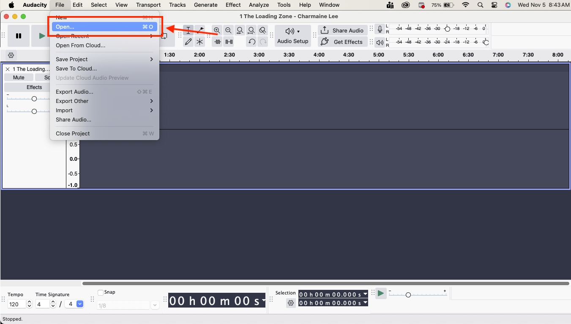
Task: Choose Export Audio from the File menu
Action: 74,92
